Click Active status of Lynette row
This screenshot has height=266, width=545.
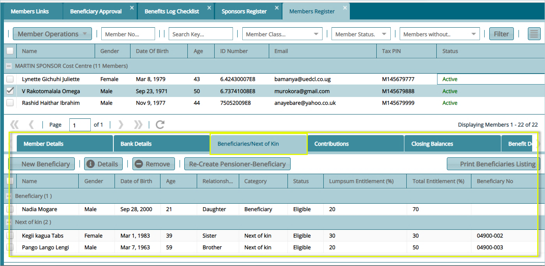450,79
